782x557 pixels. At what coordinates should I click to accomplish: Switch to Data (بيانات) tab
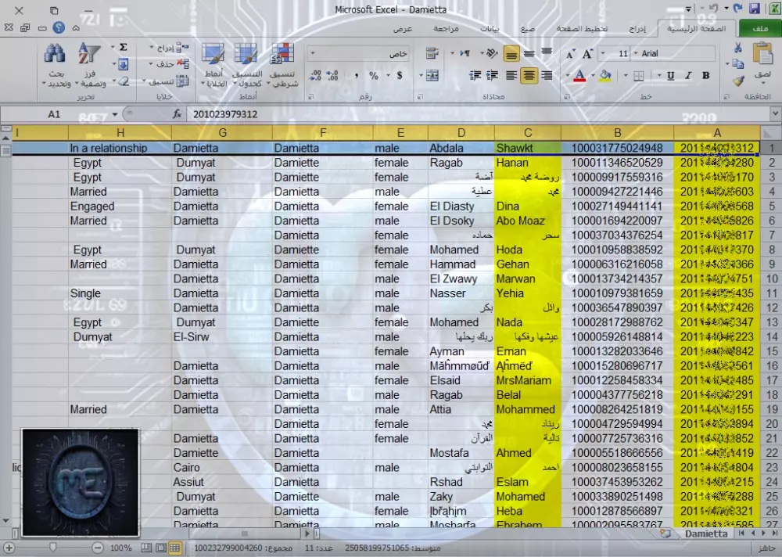tap(490, 29)
